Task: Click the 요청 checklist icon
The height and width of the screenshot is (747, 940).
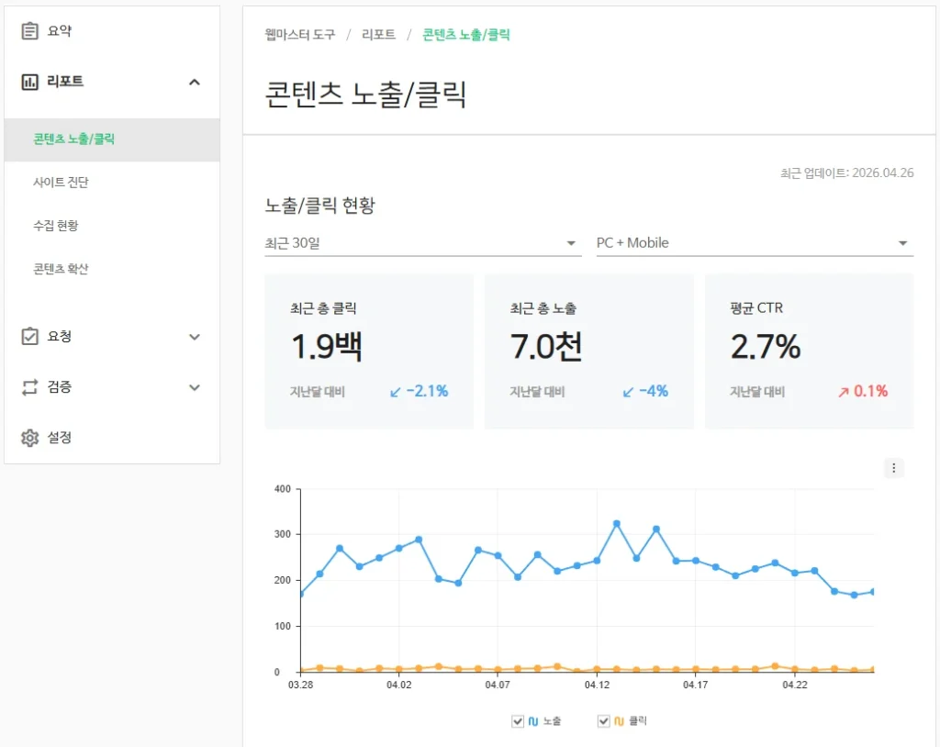Action: click(30, 337)
